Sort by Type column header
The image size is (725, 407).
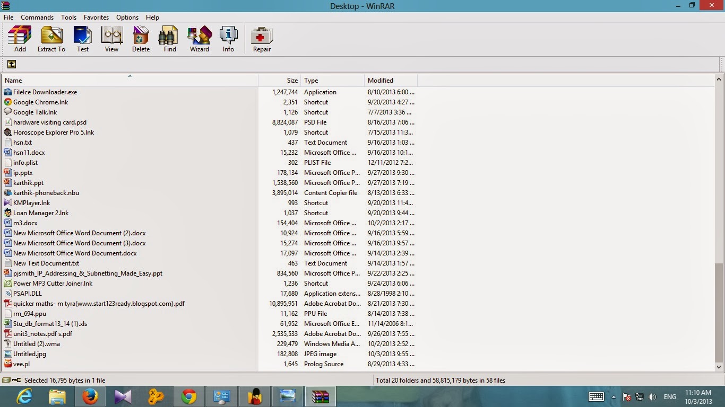[333, 81]
